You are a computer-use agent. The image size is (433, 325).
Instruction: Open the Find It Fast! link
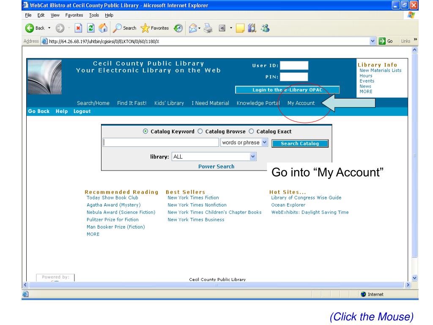pyautogui.click(x=132, y=103)
